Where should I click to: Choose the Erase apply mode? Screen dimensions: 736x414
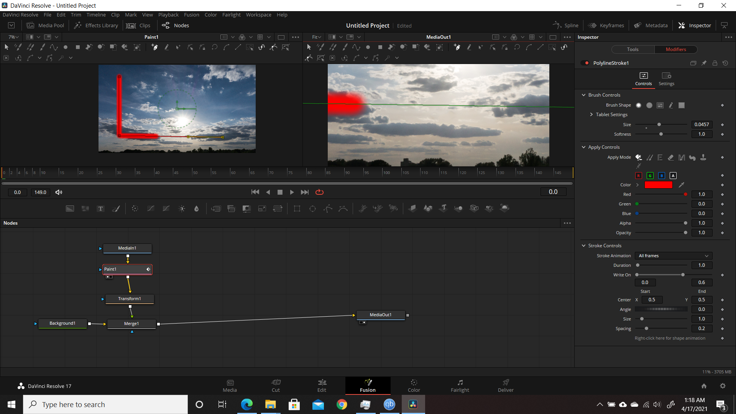(671, 158)
